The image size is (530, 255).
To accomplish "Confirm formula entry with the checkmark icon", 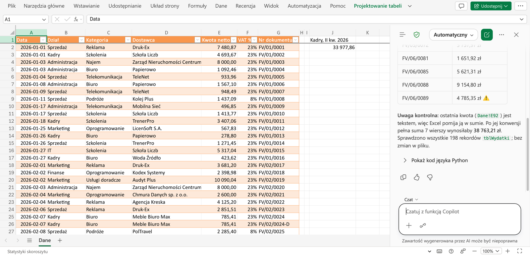I will (x=67, y=19).
